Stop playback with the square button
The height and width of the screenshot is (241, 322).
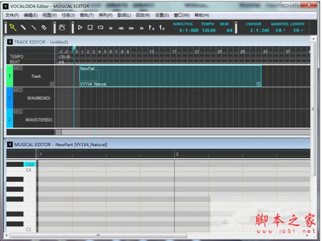pyautogui.click(x=90, y=27)
